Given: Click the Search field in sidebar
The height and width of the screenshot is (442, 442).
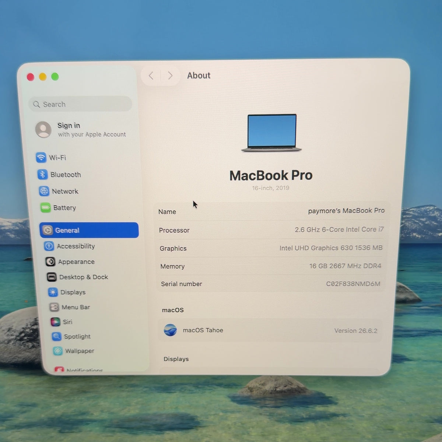Looking at the screenshot, I should click(x=80, y=104).
